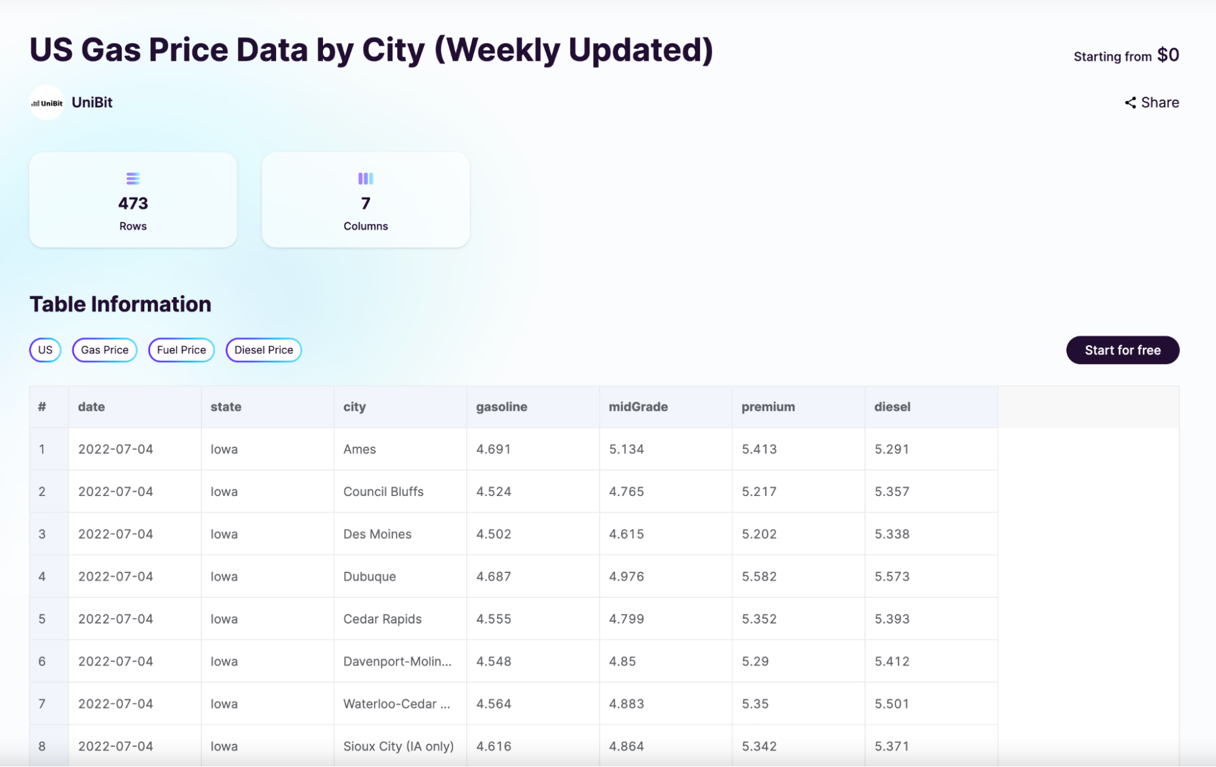Viewport: 1216px width, 767px height.
Task: Click the columns icon above 7
Action: tap(365, 178)
